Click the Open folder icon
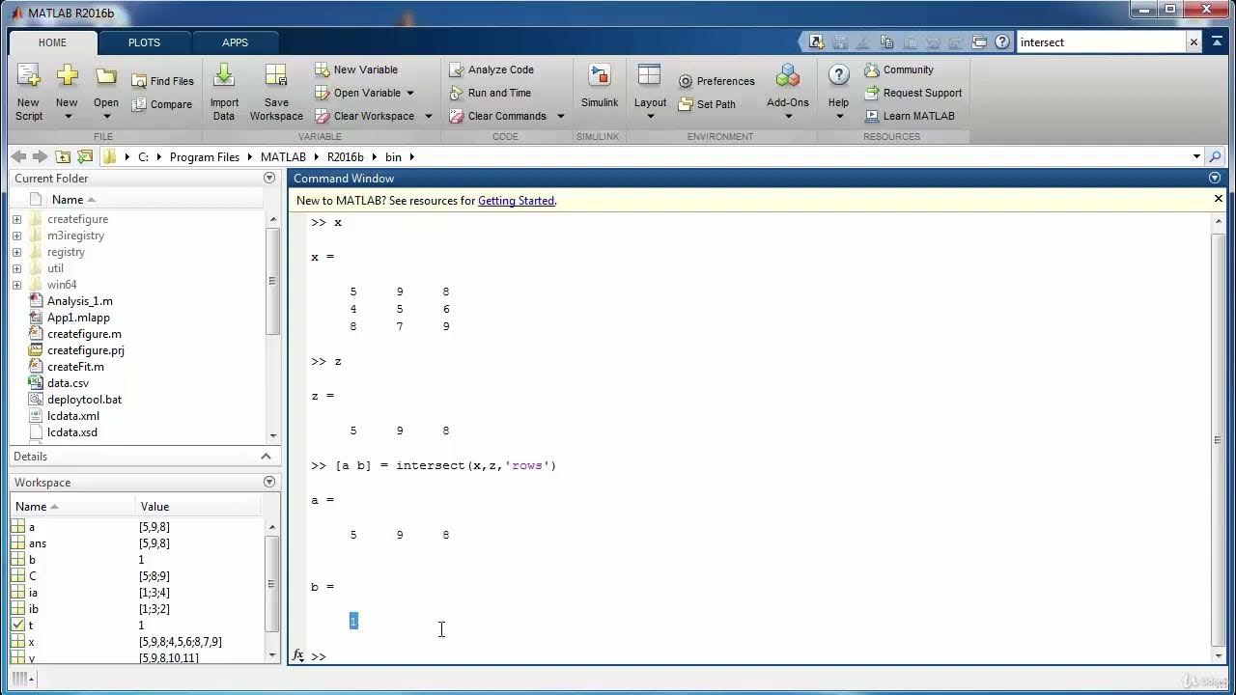1236x695 pixels. coord(106,76)
